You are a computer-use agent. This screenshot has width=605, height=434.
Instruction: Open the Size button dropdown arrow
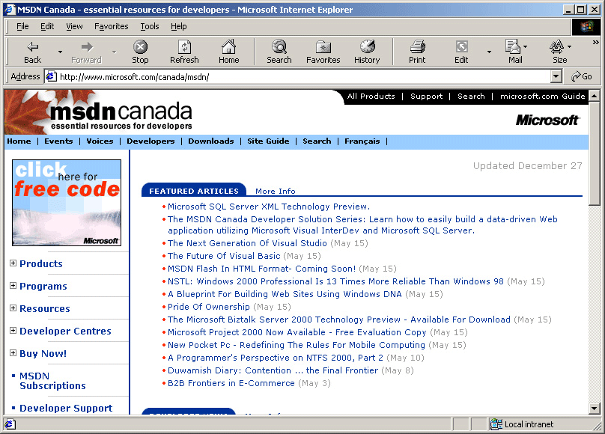click(x=570, y=47)
